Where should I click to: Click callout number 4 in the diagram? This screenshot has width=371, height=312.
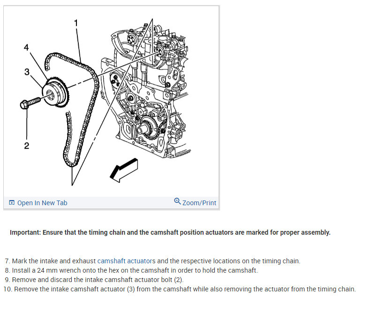26,47
